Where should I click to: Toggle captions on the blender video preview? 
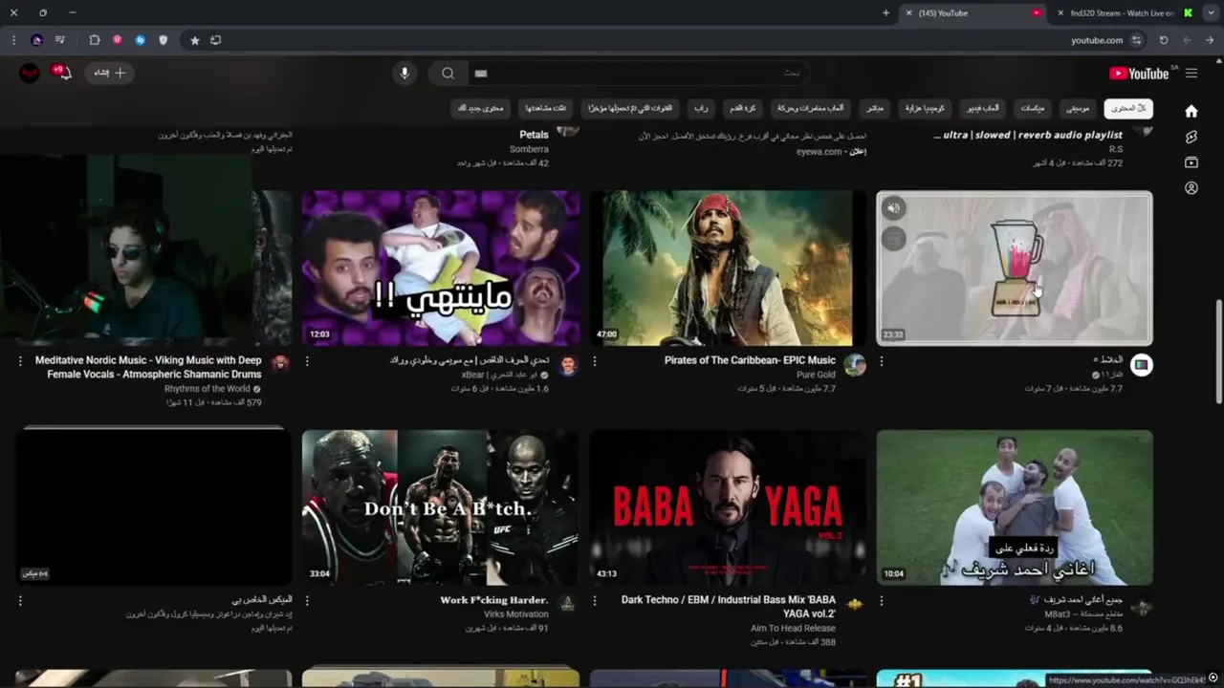pyautogui.click(x=893, y=239)
